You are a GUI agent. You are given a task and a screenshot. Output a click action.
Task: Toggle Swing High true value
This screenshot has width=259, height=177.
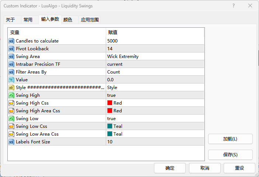pos(155,95)
